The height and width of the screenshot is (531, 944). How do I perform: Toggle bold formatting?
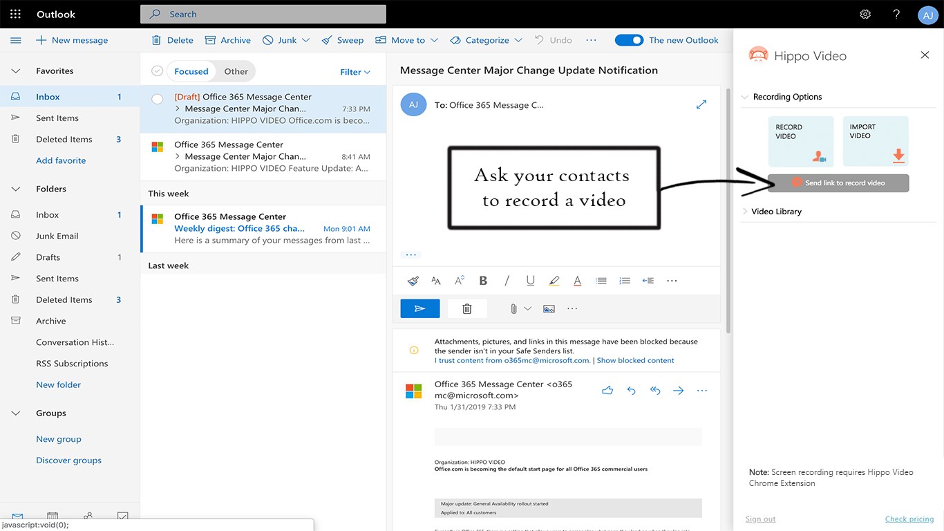pyautogui.click(x=483, y=281)
